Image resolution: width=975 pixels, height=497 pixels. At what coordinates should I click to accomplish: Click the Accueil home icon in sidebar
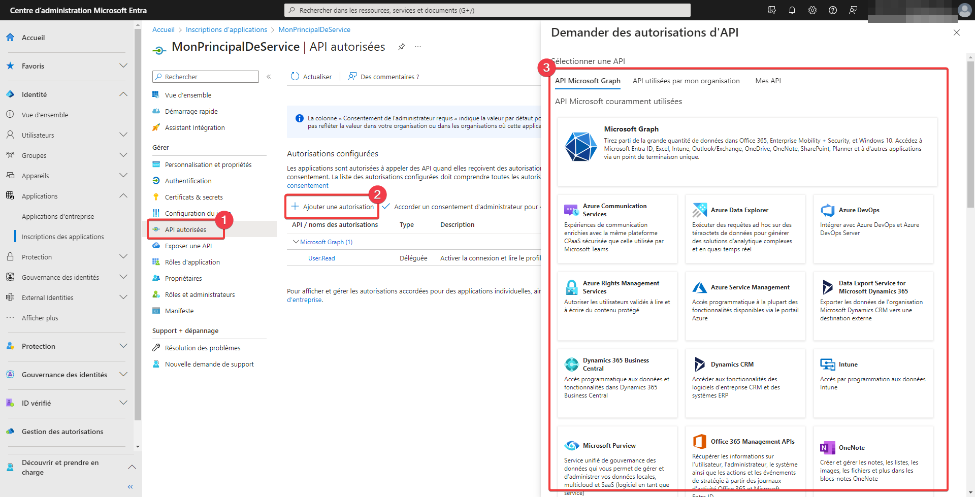point(10,38)
